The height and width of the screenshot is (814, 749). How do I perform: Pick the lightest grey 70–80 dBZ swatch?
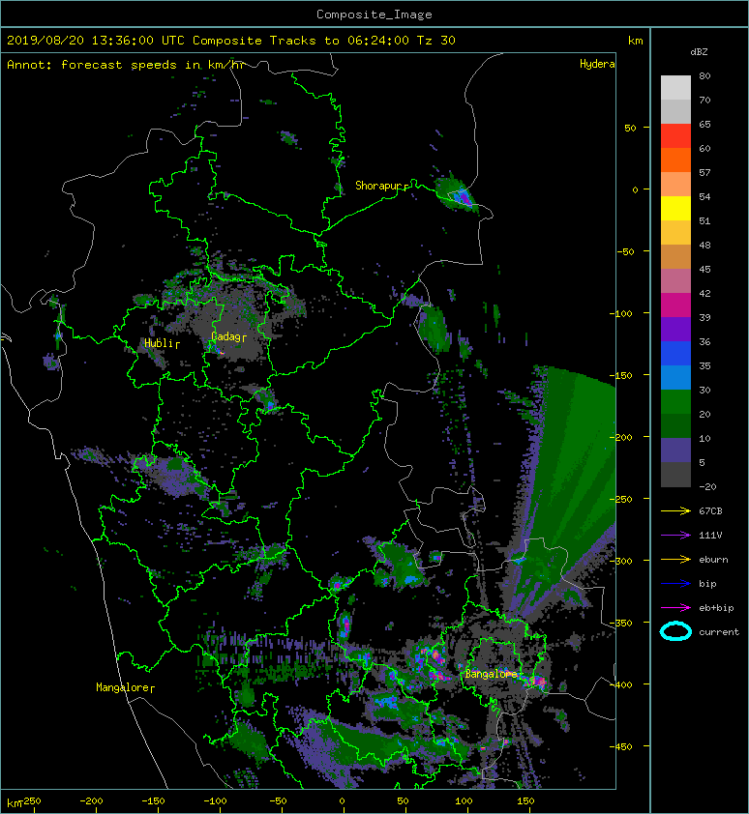coord(675,87)
